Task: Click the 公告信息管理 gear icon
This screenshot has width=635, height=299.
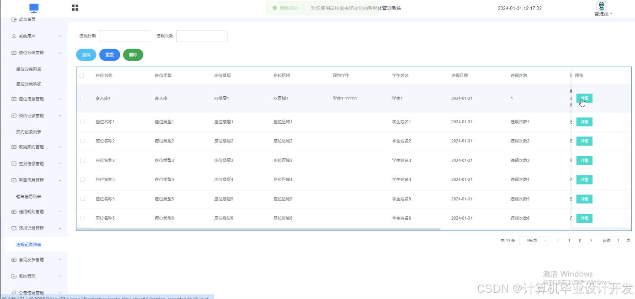Action: [14, 293]
